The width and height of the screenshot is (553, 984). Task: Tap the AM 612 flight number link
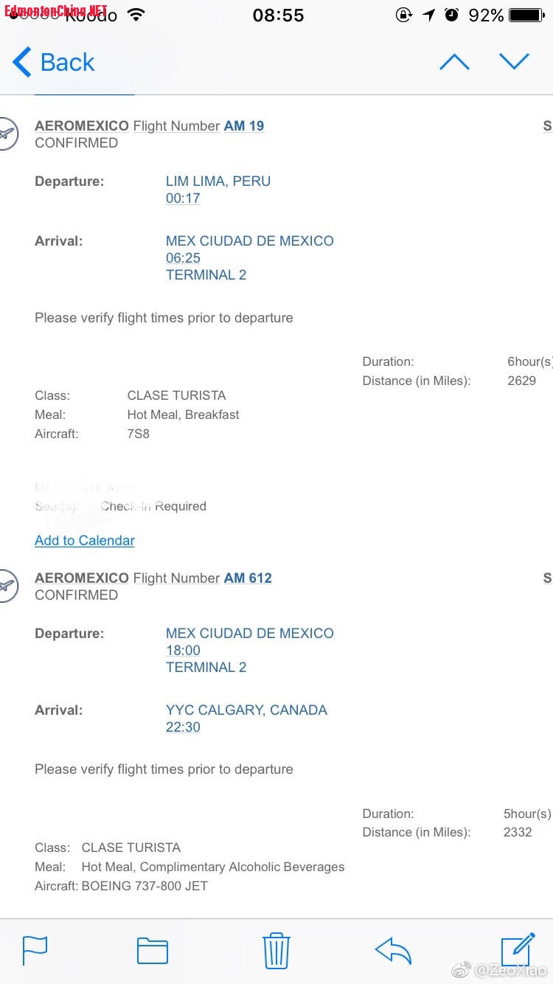[248, 578]
